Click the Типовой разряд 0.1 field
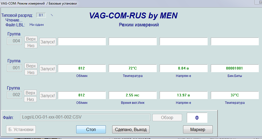The image size is (262, 139). pyautogui.click(x=41, y=15)
